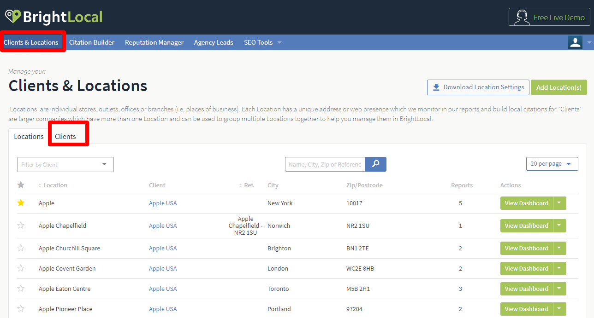Click the city cell Brighton
The height and width of the screenshot is (318, 594).
click(x=279, y=248)
